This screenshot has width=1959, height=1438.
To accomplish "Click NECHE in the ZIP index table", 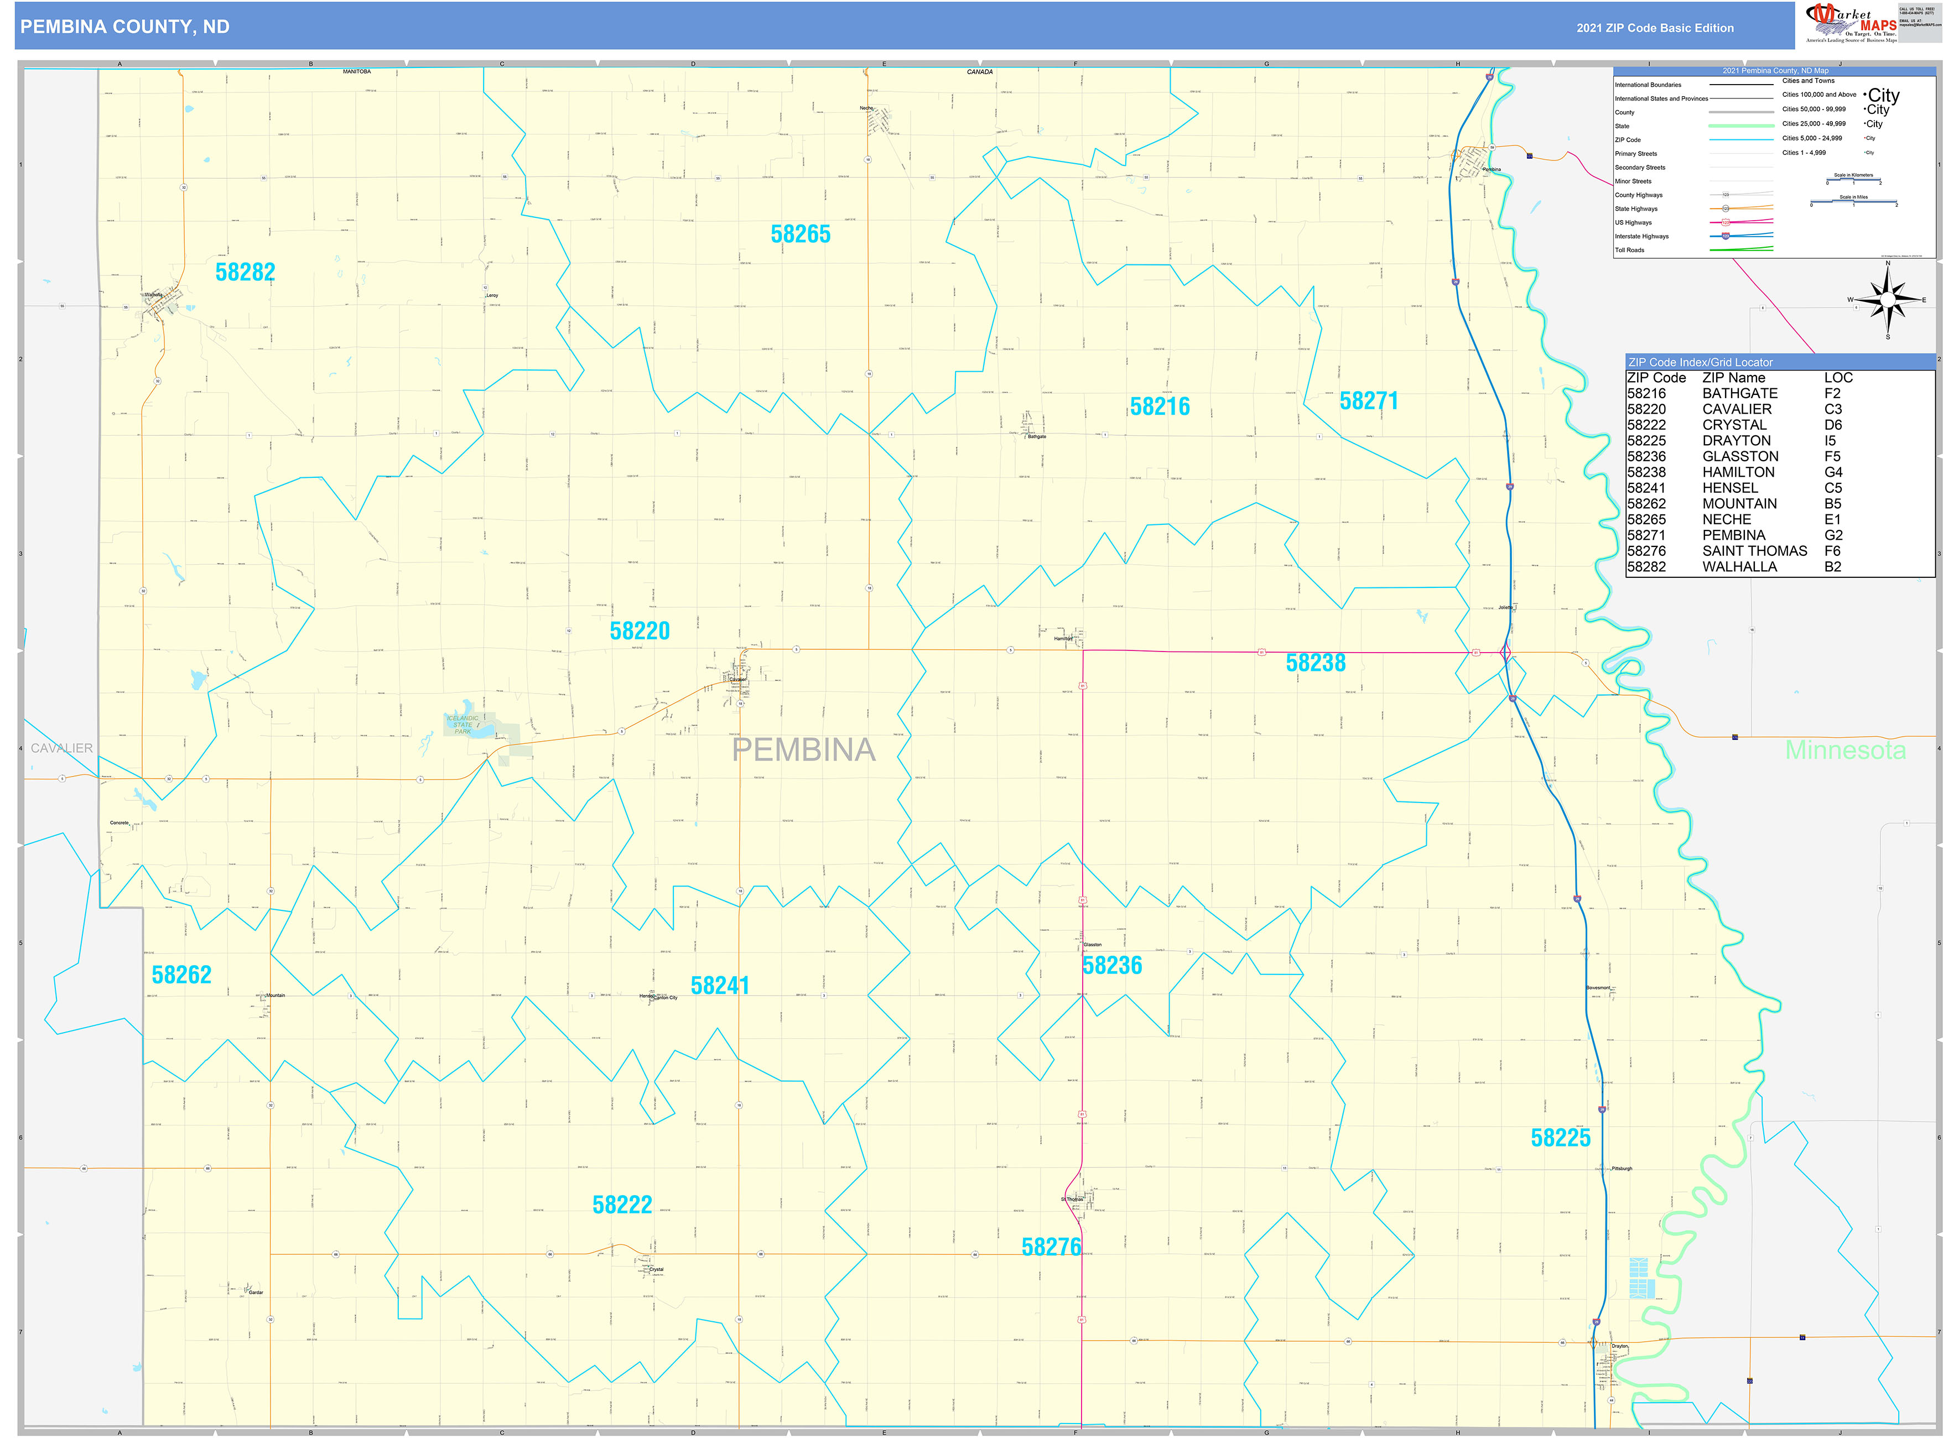I will point(1727,520).
